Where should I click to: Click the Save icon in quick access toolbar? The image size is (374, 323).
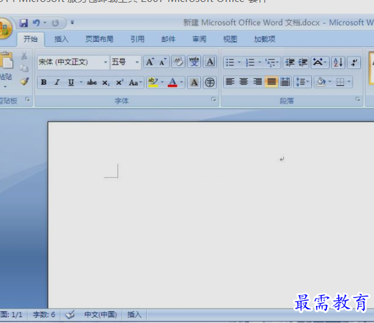23,23
